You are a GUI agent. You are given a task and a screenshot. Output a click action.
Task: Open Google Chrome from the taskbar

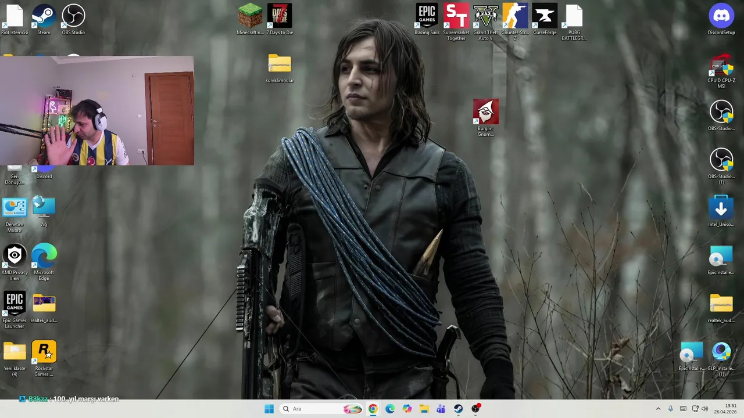click(373, 409)
